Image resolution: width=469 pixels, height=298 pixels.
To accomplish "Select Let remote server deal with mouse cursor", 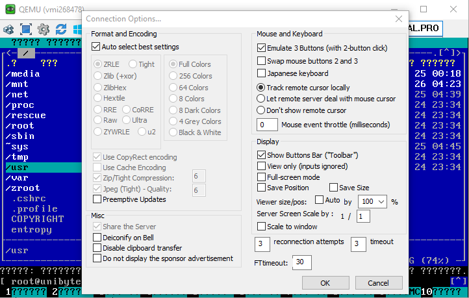I will click(x=261, y=99).
